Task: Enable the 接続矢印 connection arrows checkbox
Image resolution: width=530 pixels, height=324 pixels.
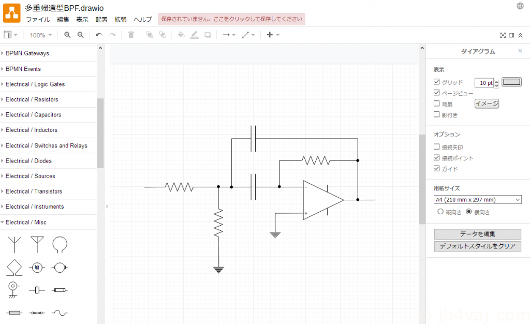Action: pyautogui.click(x=437, y=146)
